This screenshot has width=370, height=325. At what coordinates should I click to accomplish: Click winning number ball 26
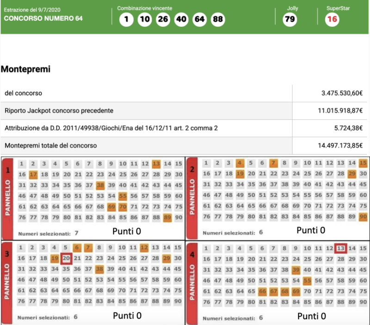(163, 20)
